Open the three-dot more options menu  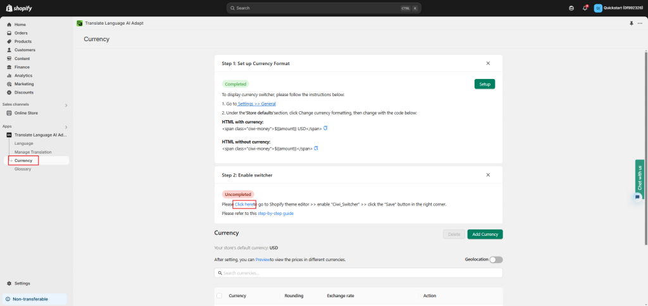[x=640, y=23]
